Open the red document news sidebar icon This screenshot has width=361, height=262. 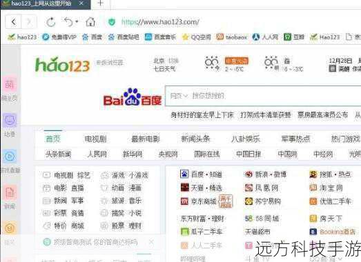[x=10, y=193]
